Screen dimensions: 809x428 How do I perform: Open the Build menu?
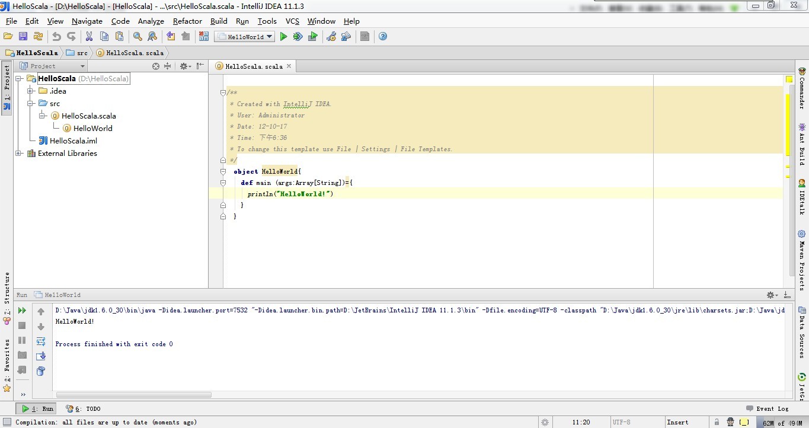click(219, 21)
